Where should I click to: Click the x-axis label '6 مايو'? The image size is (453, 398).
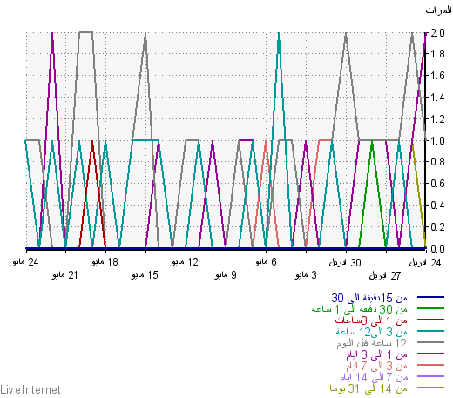(266, 262)
